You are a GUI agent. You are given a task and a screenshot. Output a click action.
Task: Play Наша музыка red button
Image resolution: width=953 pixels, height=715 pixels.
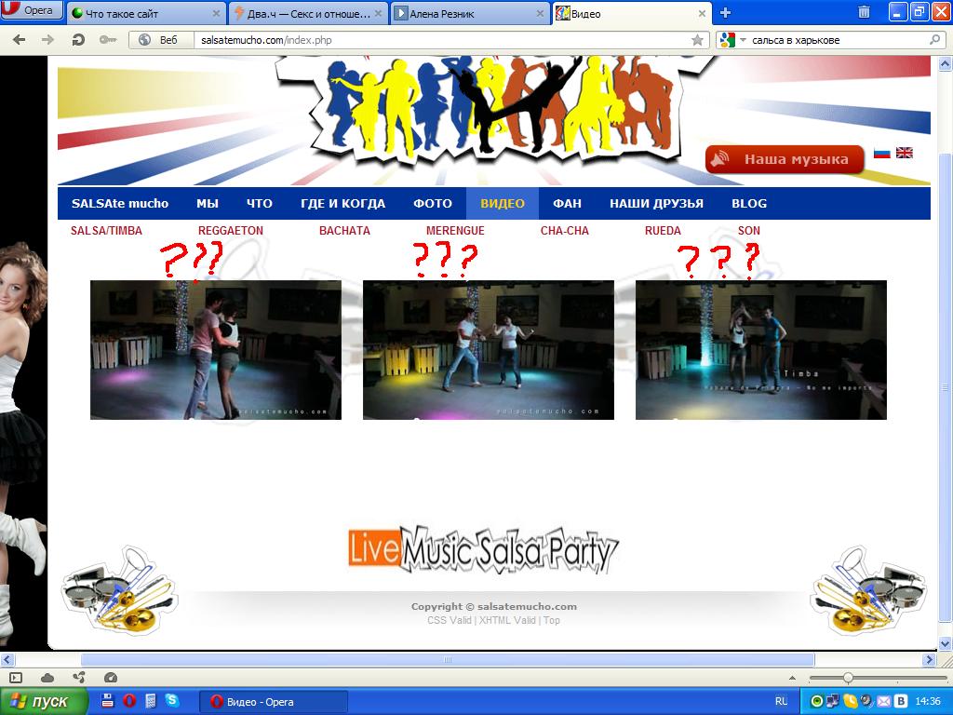(x=785, y=159)
